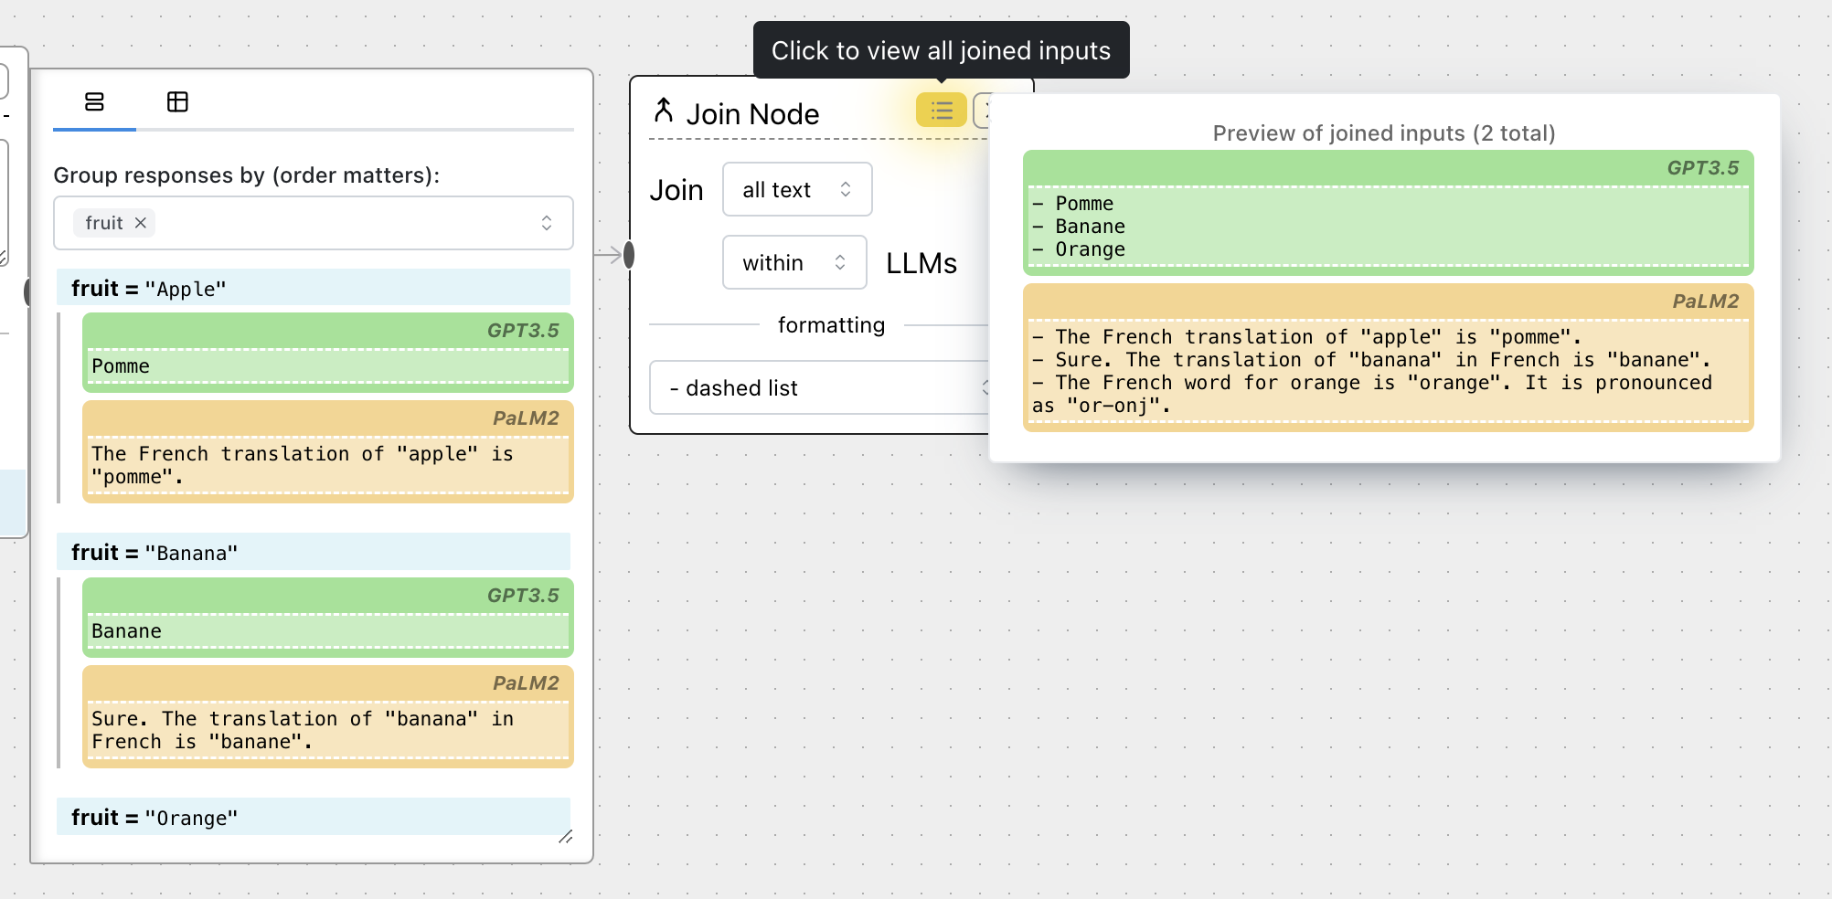The image size is (1832, 899).
Task: Click the Join Node input handle
Action: point(629,255)
